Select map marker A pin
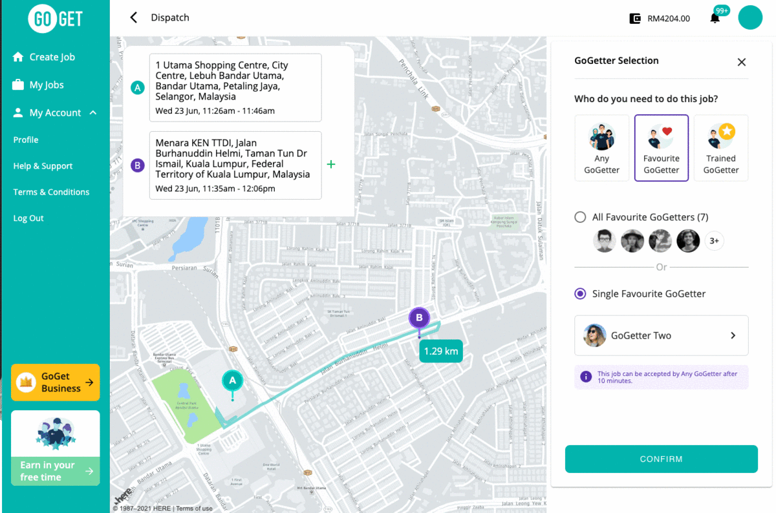 coord(232,381)
